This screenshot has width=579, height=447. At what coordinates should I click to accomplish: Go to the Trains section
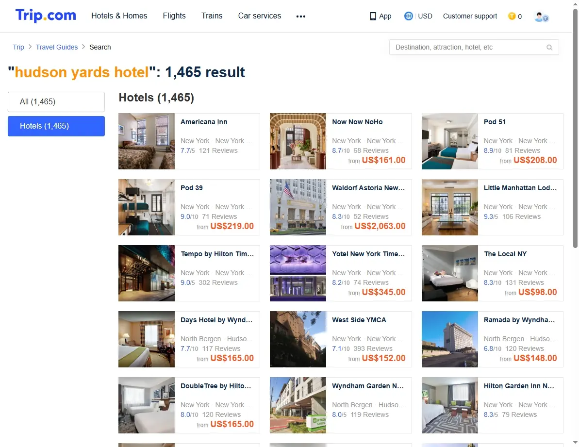[212, 16]
